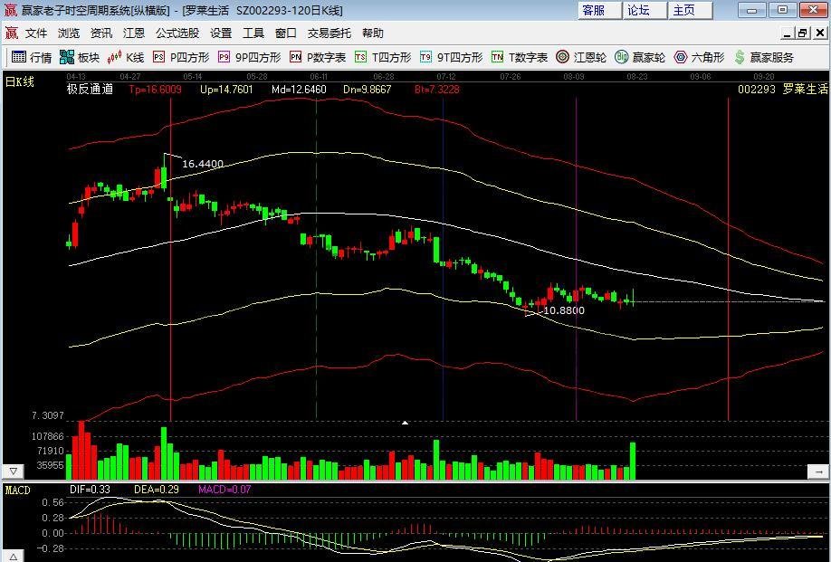Click the DEA=0.29 value

coord(157,490)
